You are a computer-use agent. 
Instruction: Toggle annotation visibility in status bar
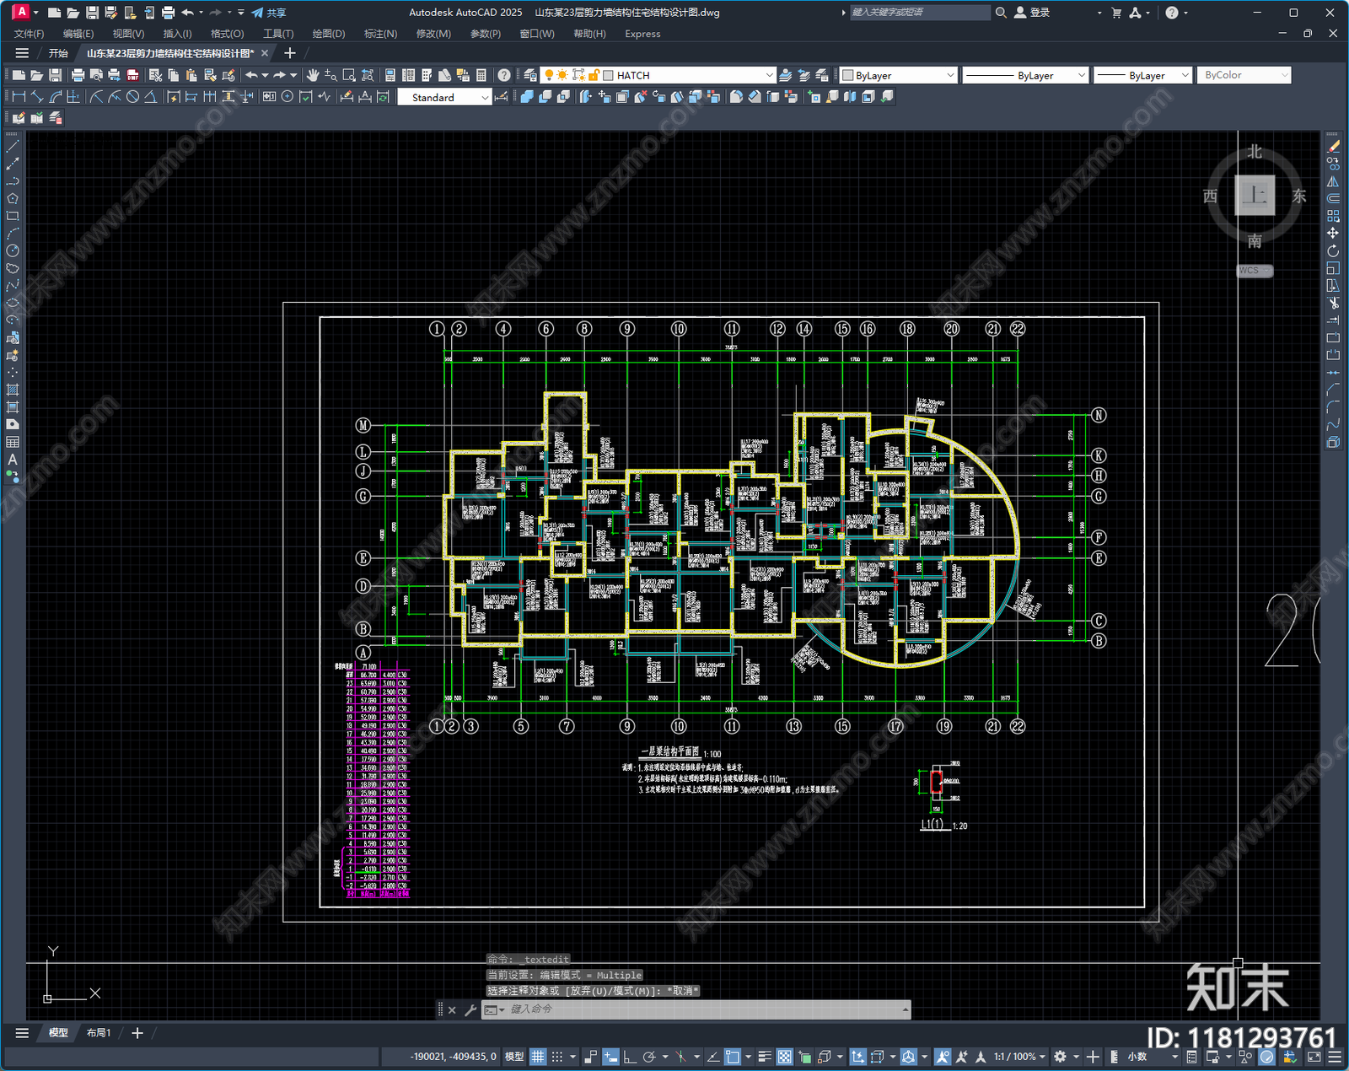click(943, 1057)
